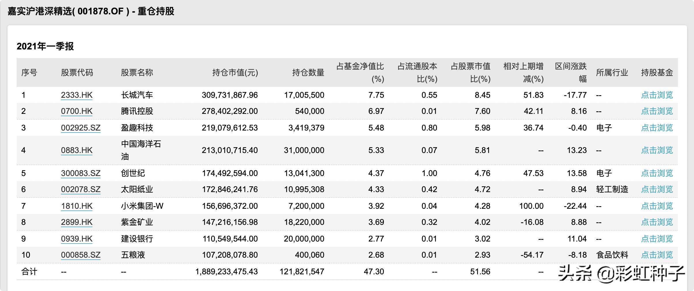Open the 0939.HK 建设银行 code link

click(x=77, y=238)
